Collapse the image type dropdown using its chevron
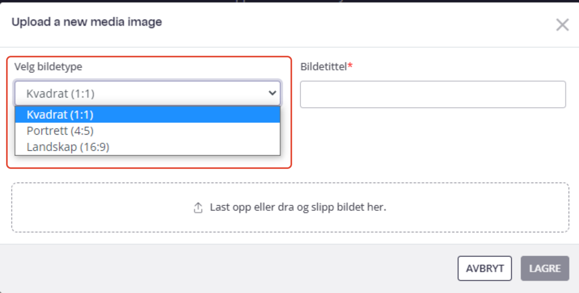This screenshot has height=293, width=579. click(x=272, y=93)
